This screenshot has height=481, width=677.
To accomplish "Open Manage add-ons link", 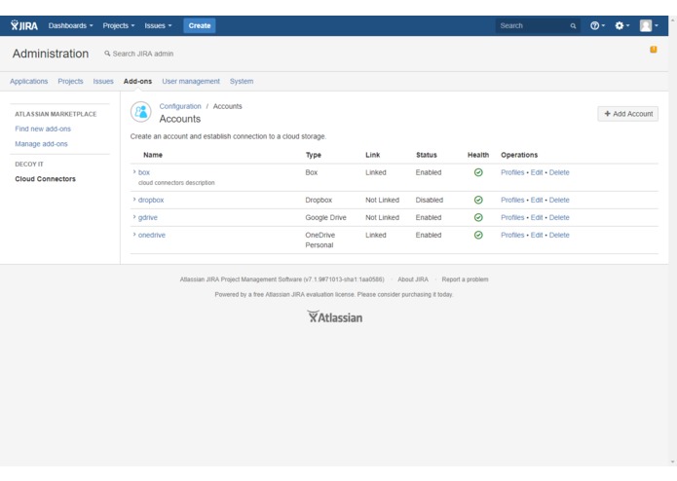I will 42,144.
